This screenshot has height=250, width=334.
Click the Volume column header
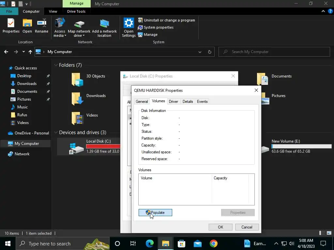click(175, 178)
